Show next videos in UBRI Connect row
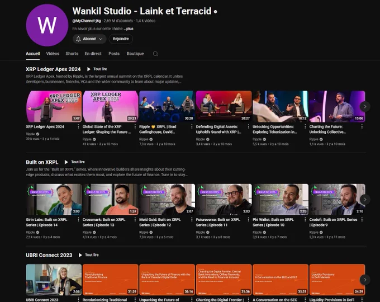This screenshot has height=302, width=380. [365, 280]
